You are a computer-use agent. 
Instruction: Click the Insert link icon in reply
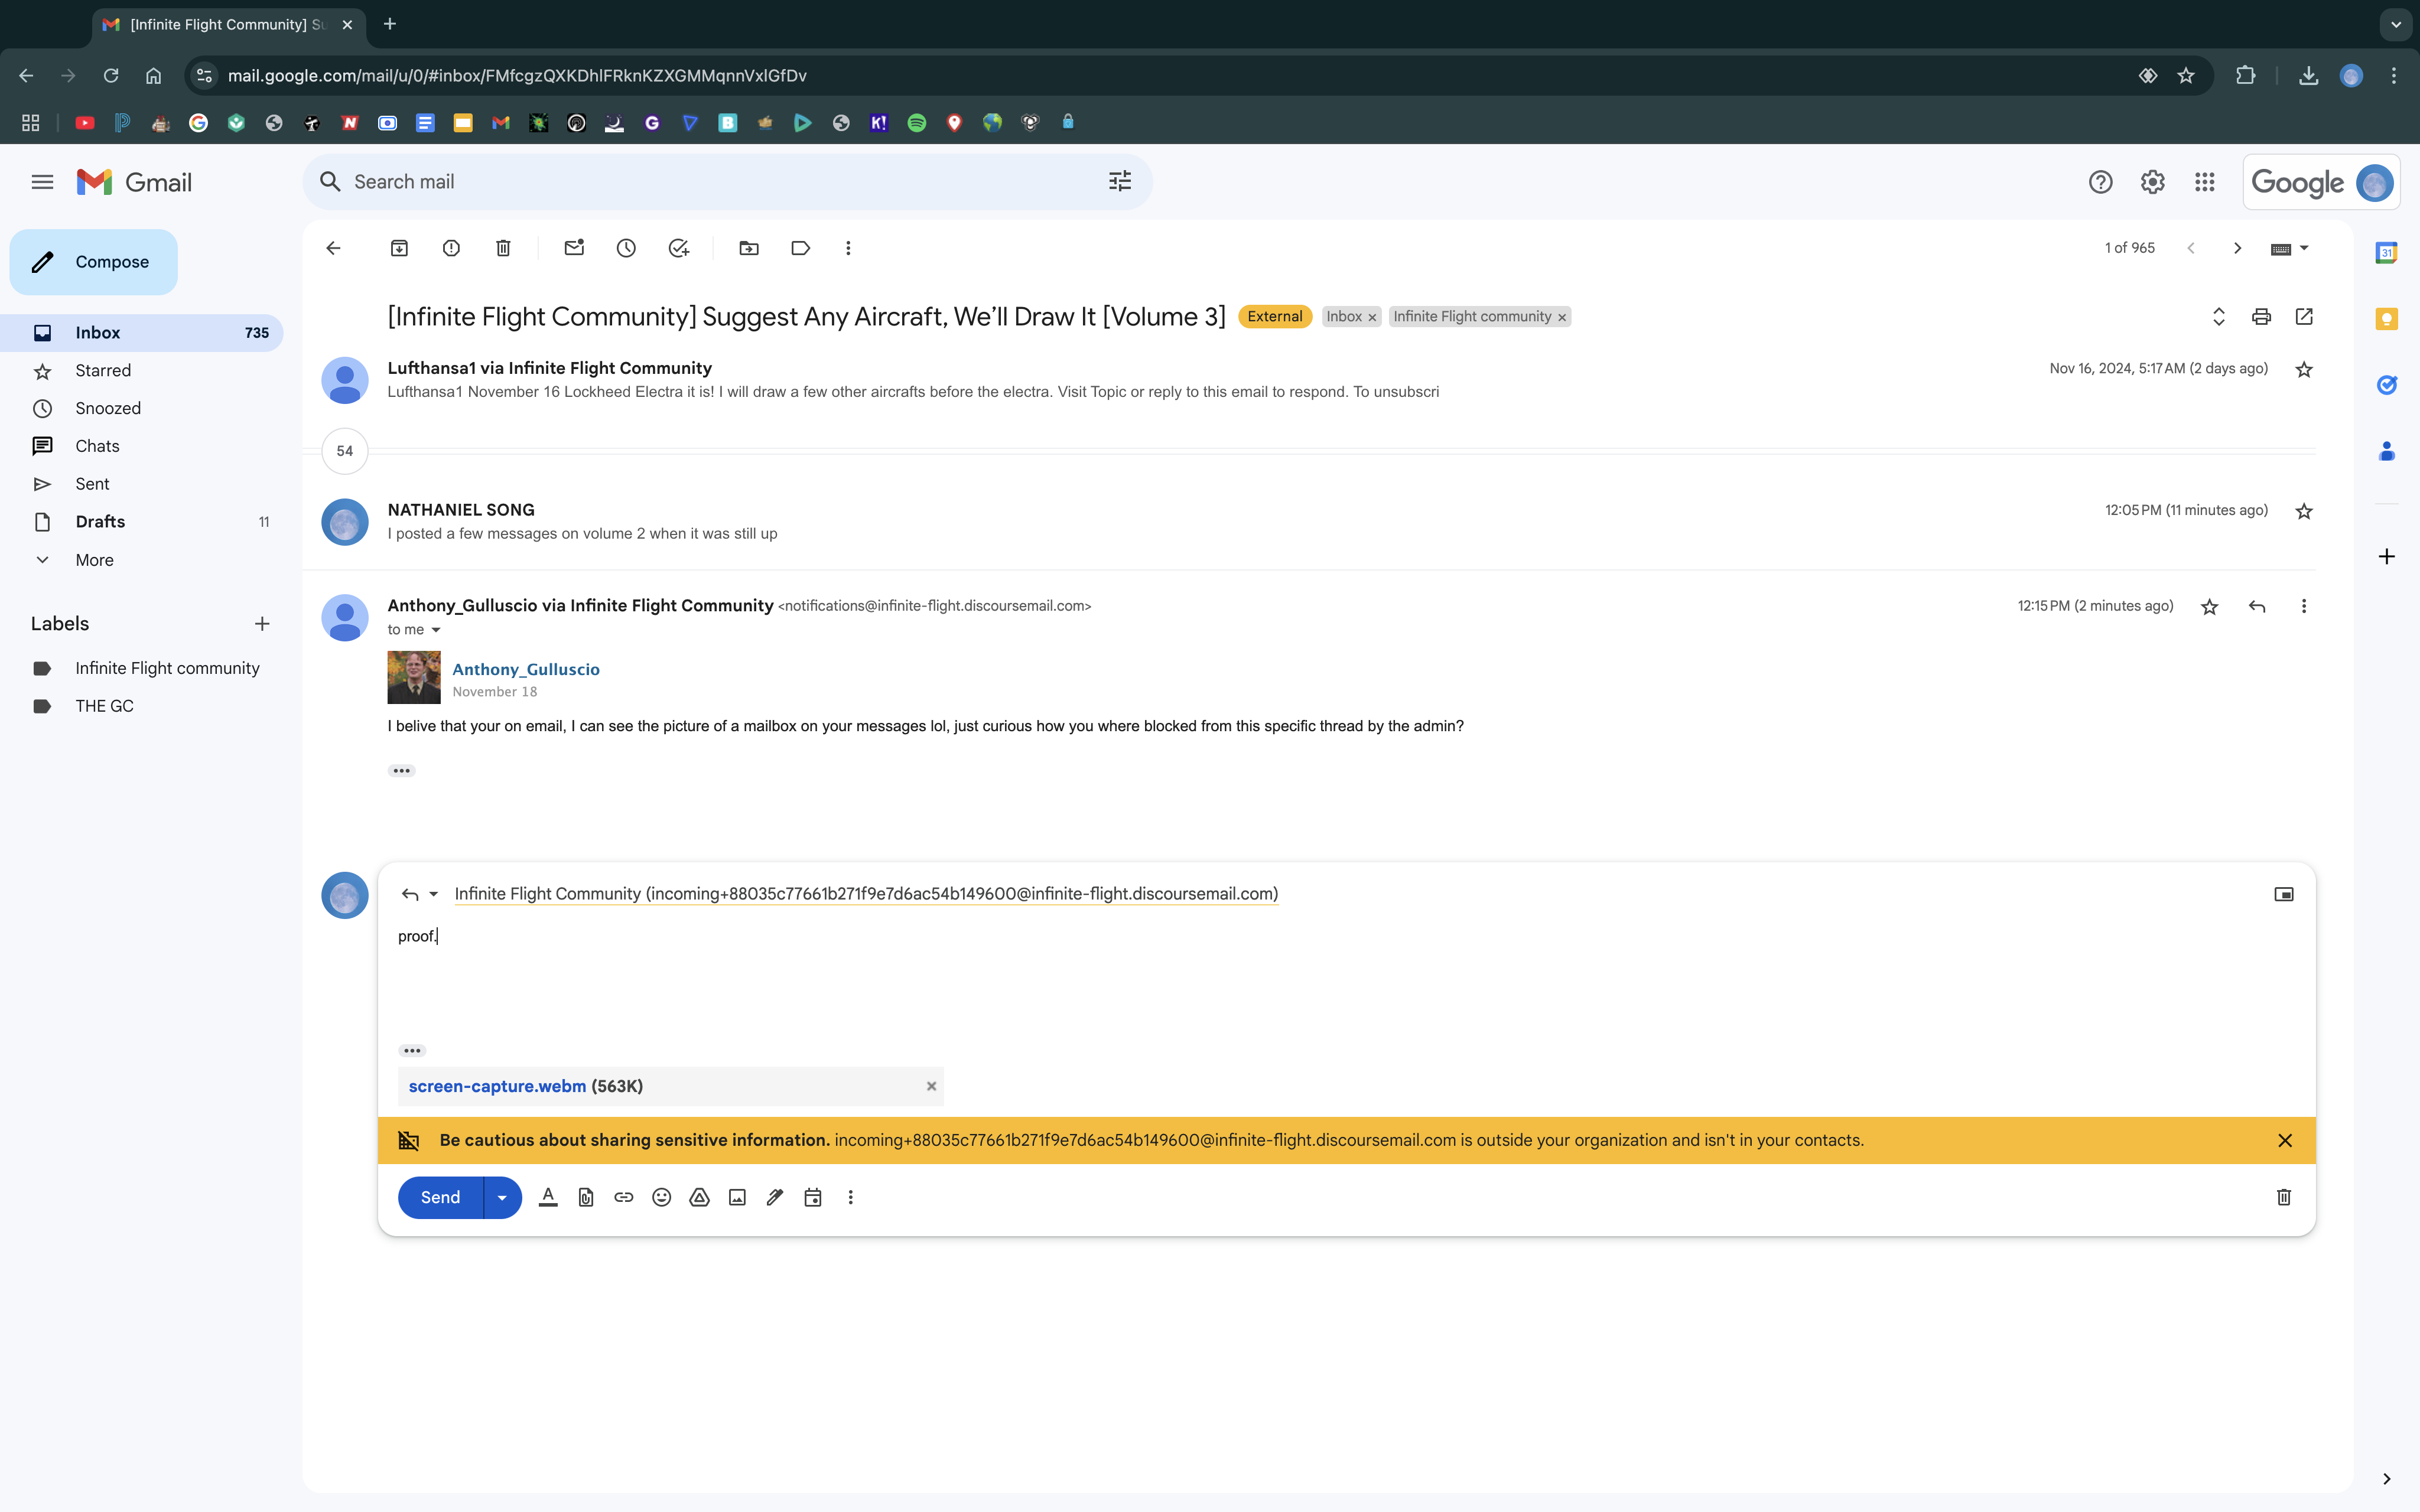[623, 1197]
